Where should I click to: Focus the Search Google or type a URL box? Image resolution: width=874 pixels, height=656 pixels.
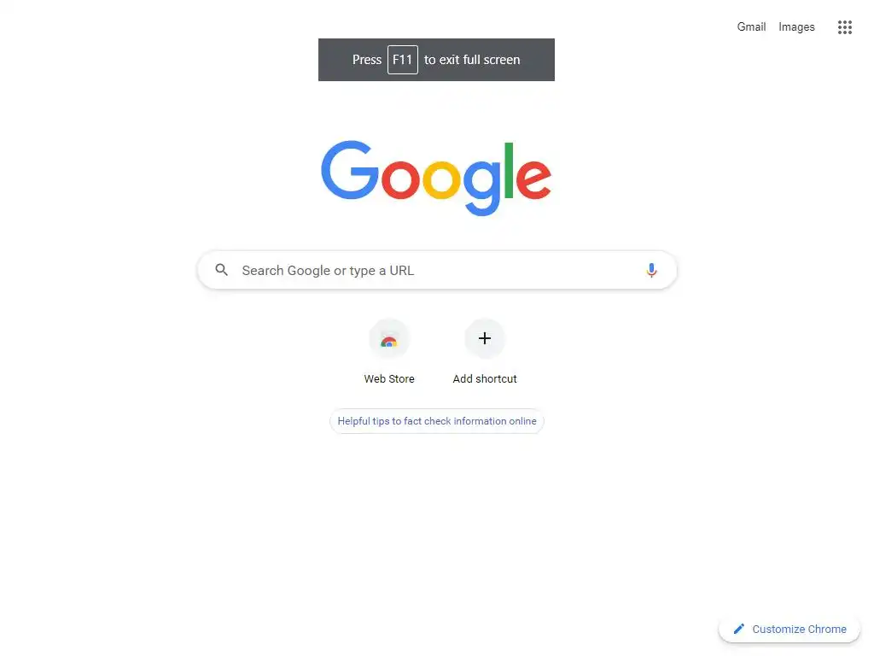[437, 271]
